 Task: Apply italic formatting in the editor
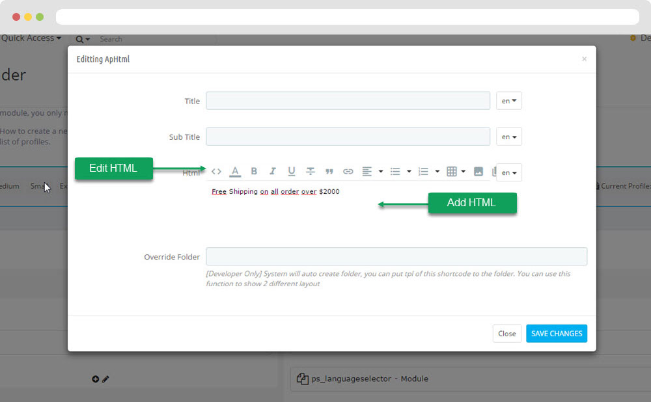pos(273,172)
